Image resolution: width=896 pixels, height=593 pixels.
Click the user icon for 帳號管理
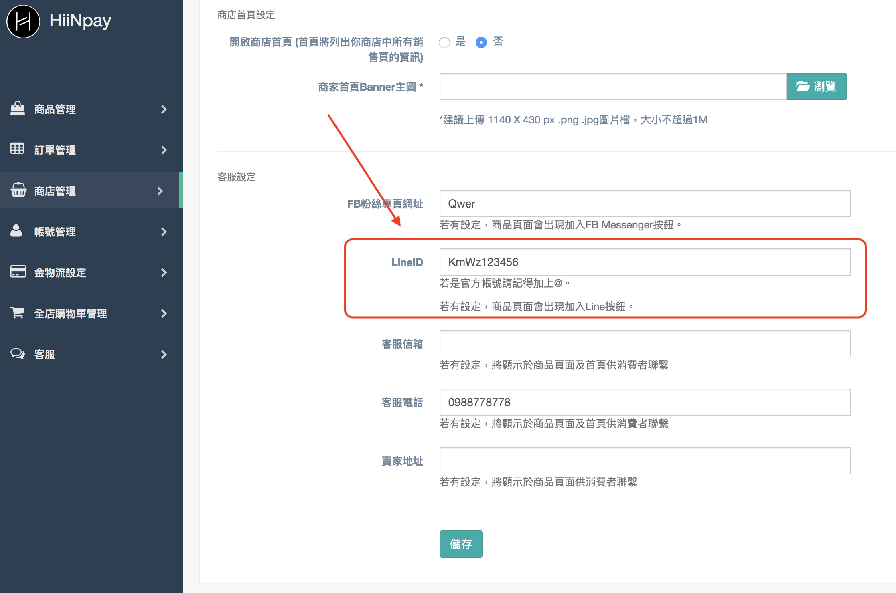click(16, 230)
